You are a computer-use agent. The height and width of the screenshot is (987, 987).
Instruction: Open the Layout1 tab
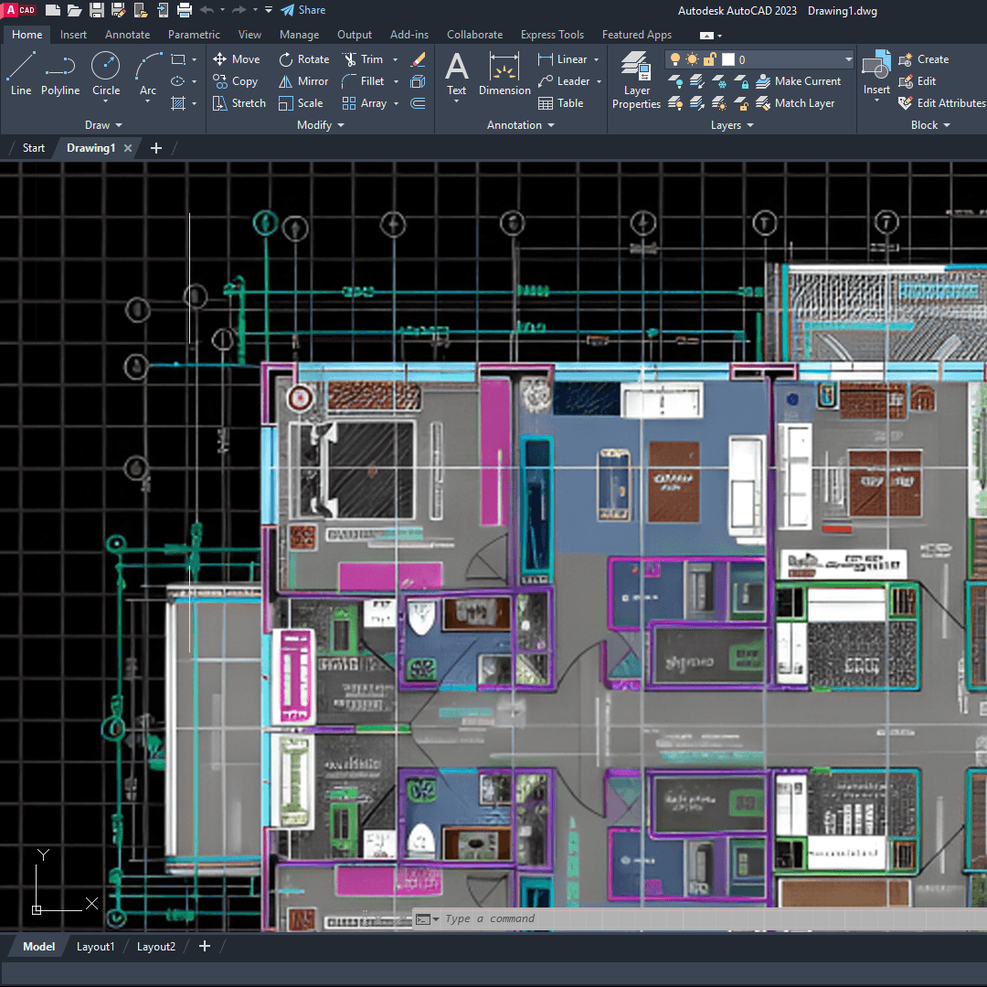point(95,947)
